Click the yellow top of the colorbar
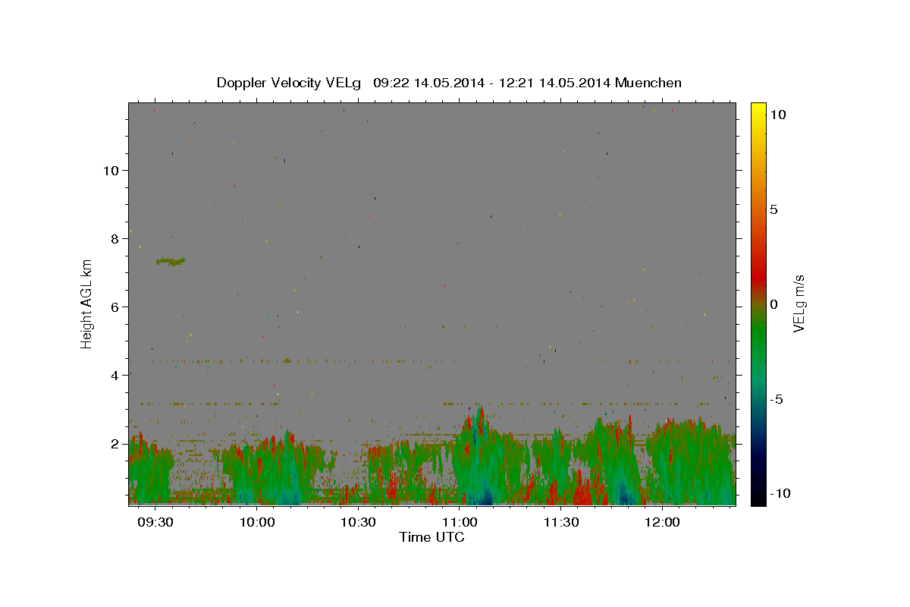Screen dimensions: 910x607 pos(758,106)
